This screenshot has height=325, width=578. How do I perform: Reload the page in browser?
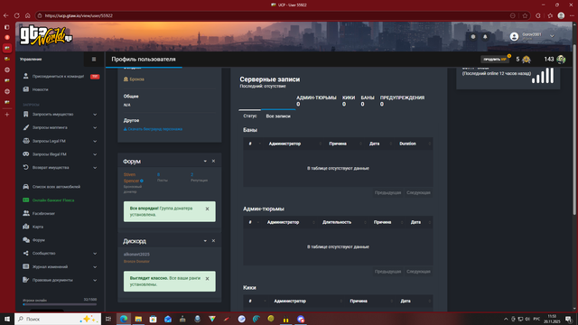(x=16, y=15)
